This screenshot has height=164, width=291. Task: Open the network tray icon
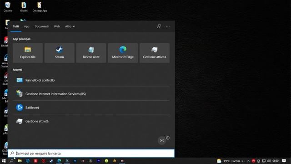[264, 161]
